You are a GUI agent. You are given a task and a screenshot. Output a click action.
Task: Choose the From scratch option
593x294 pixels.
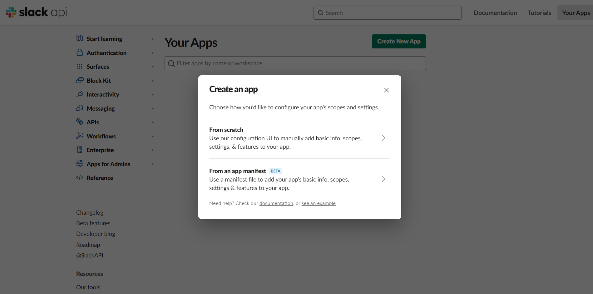[299, 138]
